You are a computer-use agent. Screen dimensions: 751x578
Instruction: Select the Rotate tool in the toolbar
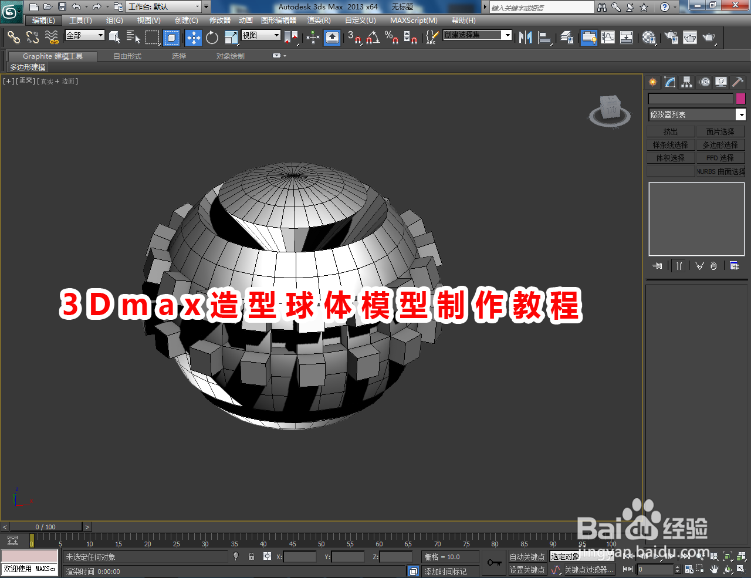pos(212,38)
